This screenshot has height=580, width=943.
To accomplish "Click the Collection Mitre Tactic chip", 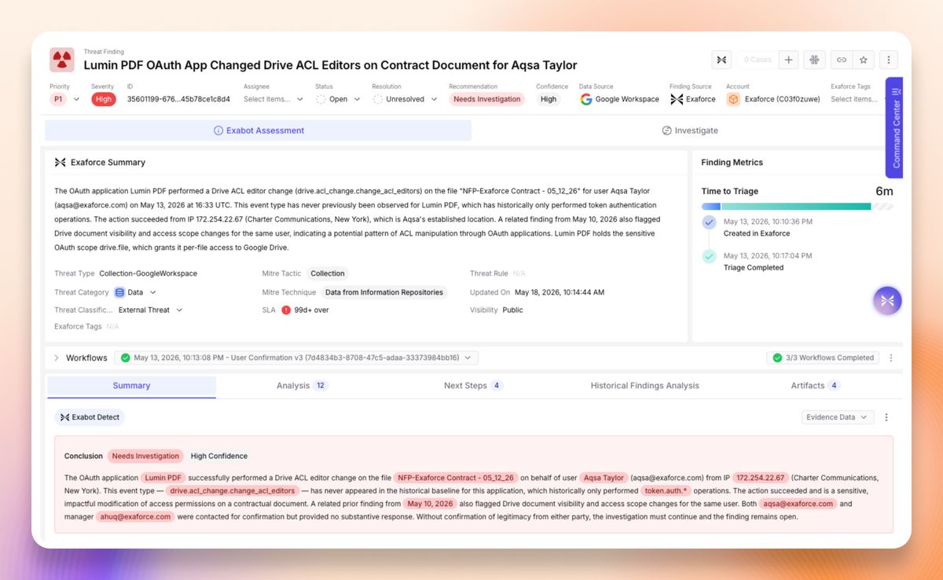I will tap(328, 273).
